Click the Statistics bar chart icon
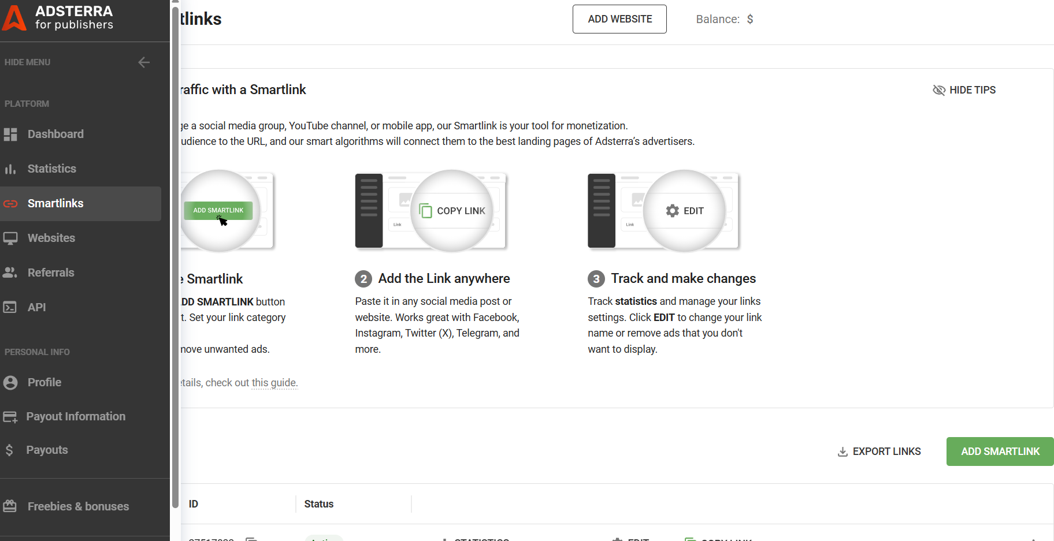The width and height of the screenshot is (1054, 541). pyautogui.click(x=10, y=169)
